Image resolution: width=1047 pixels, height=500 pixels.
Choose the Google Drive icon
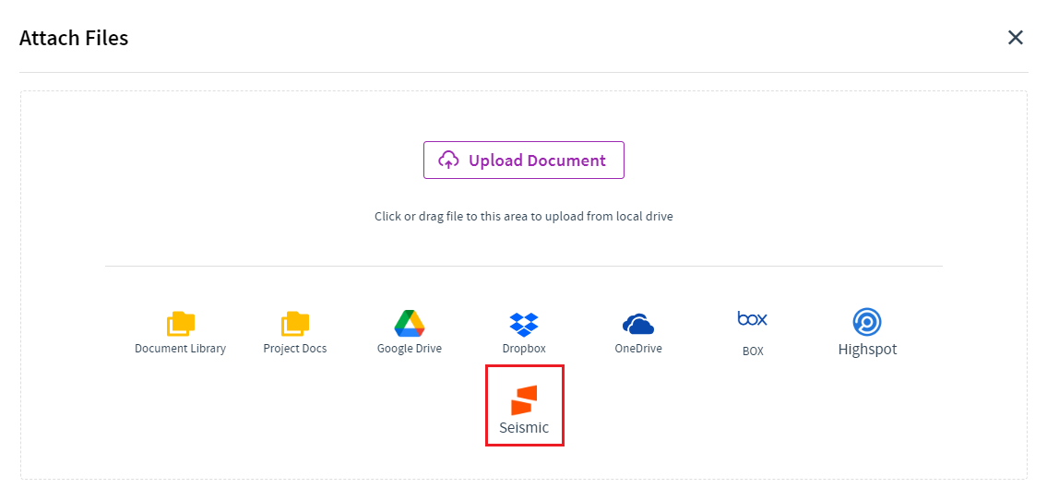pos(410,323)
